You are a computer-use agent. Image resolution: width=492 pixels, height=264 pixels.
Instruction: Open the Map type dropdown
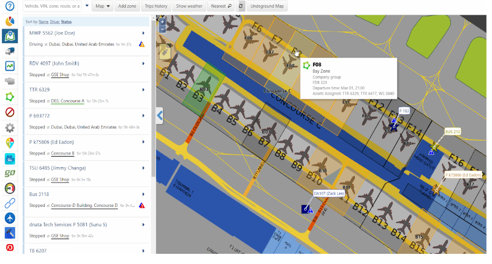[x=102, y=6]
